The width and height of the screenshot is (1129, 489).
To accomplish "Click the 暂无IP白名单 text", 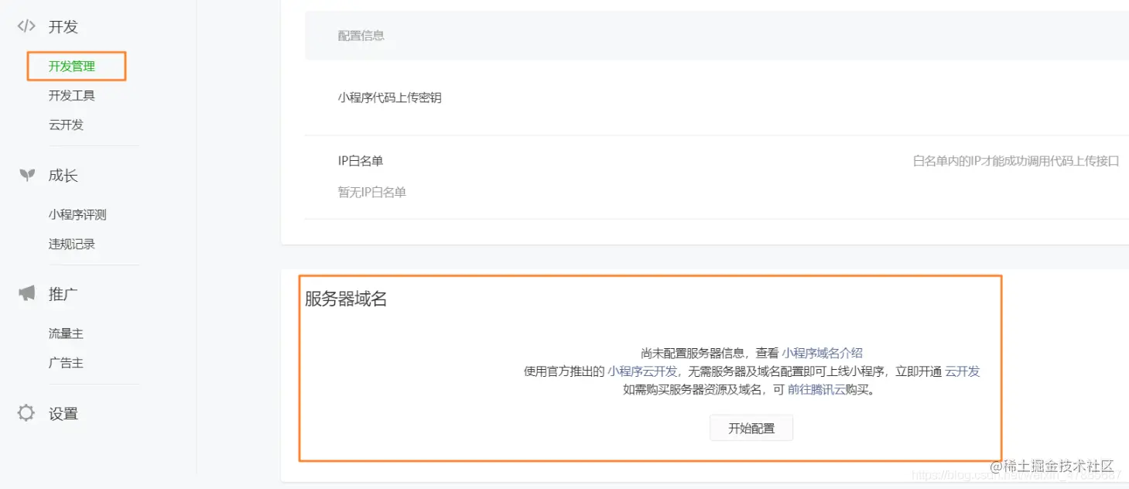I will click(x=372, y=193).
